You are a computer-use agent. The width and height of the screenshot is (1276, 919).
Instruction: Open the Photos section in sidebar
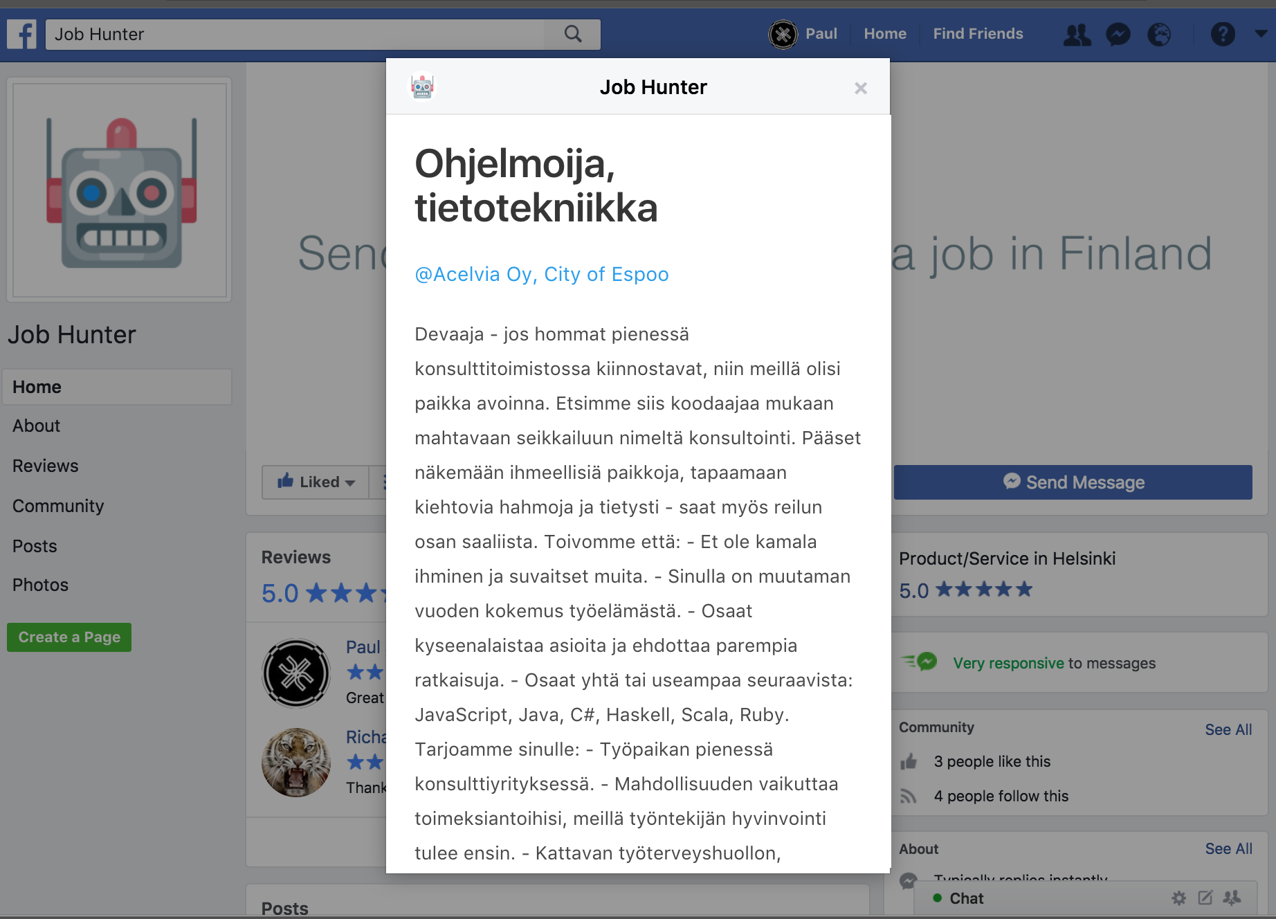40,585
